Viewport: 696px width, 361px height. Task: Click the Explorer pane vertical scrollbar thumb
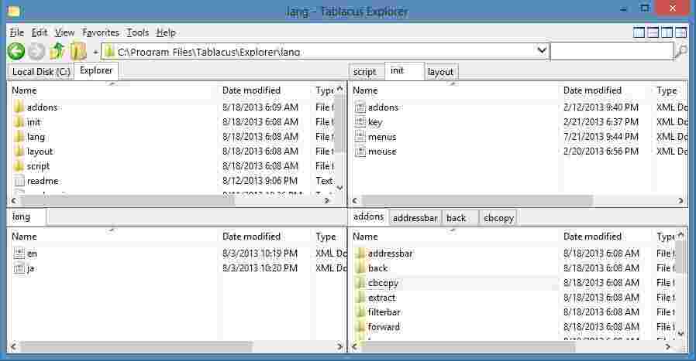coord(339,123)
